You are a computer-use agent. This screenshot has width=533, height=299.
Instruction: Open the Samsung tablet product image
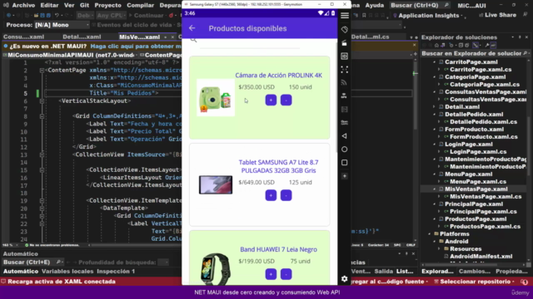click(216, 184)
